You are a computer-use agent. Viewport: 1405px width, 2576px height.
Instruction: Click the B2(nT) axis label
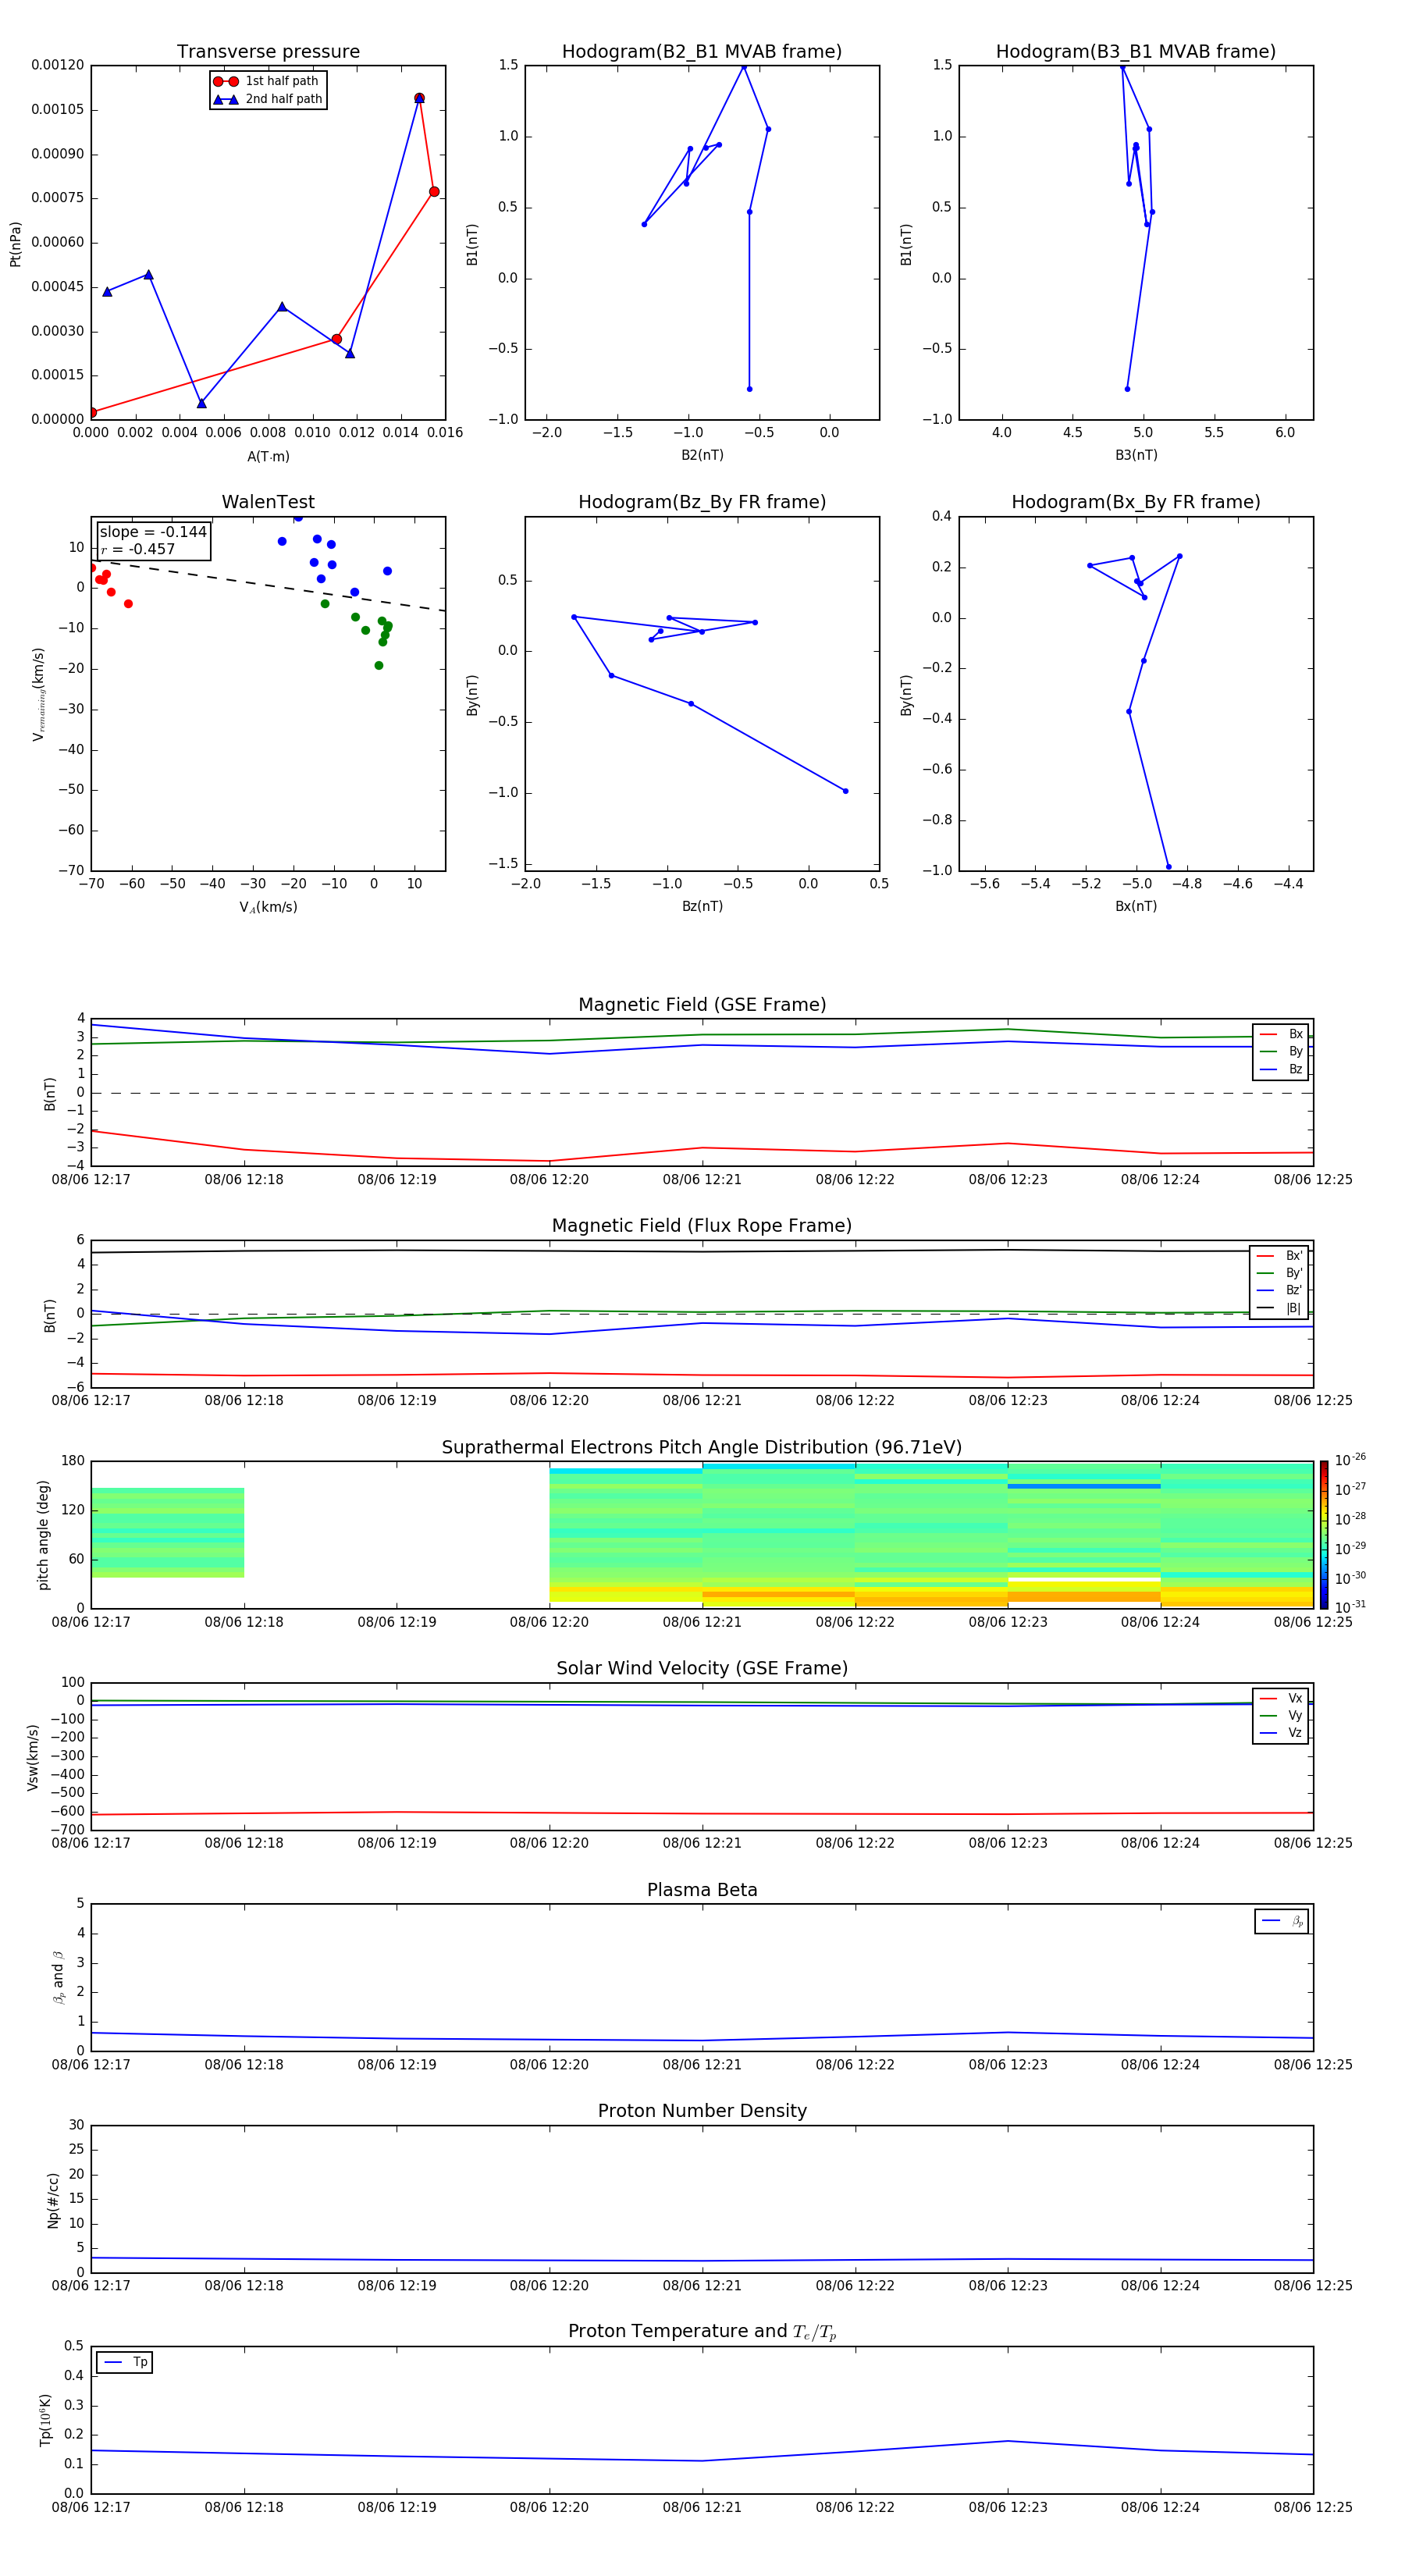coord(702,455)
